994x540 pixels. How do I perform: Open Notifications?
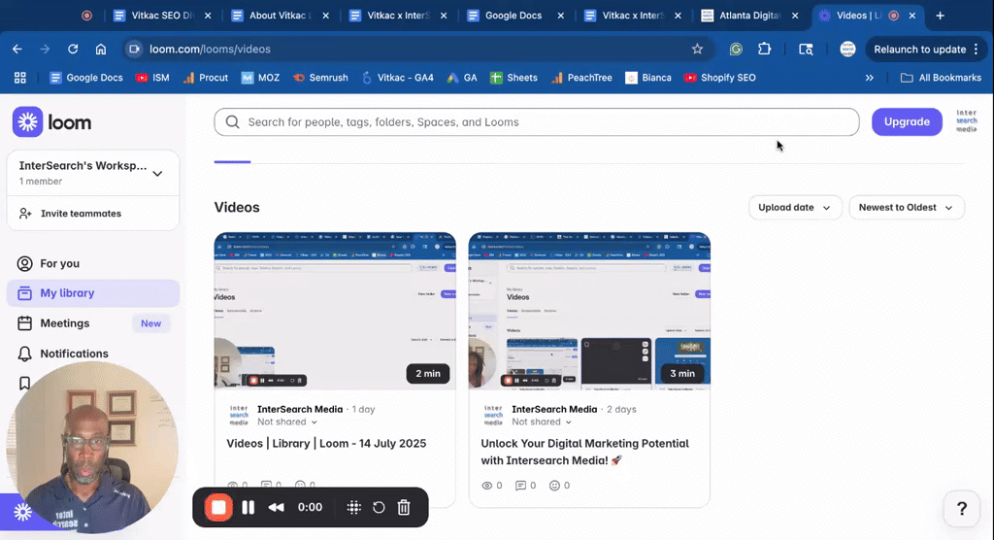point(92,354)
